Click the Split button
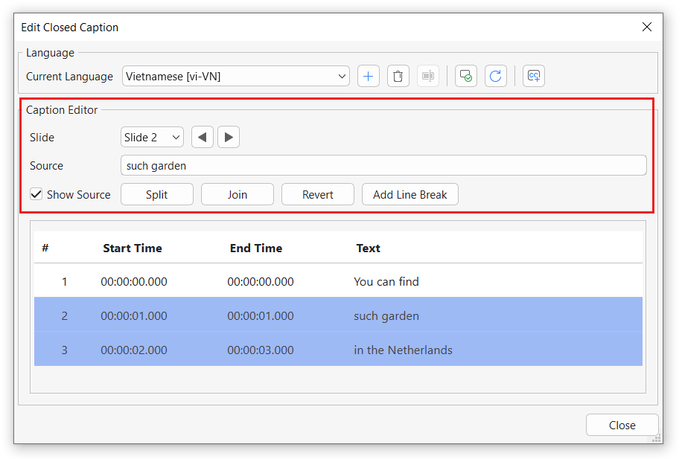 156,193
